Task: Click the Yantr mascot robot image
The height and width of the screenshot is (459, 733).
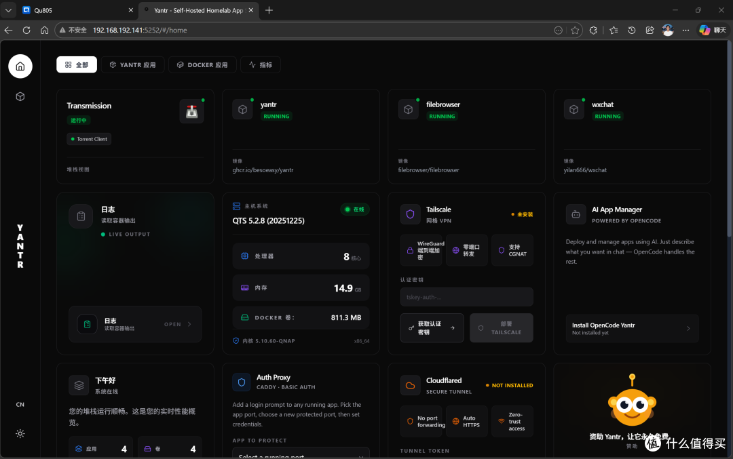Action: (632, 401)
